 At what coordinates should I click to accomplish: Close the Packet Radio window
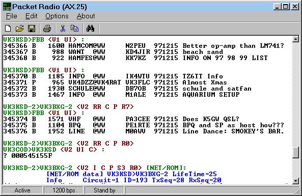pos(295,7)
